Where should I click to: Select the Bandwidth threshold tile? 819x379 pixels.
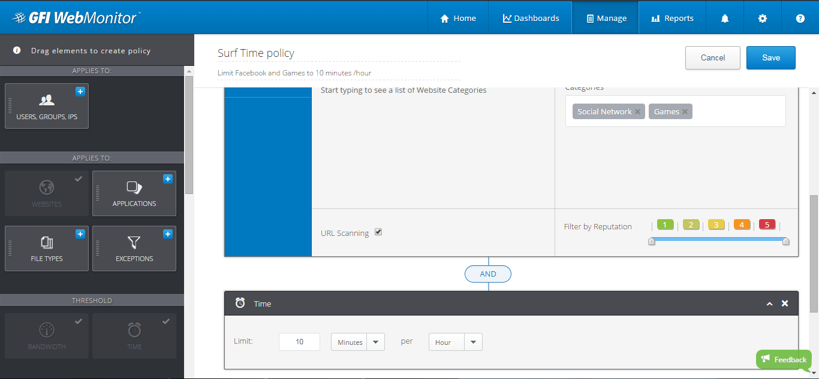[x=47, y=336]
